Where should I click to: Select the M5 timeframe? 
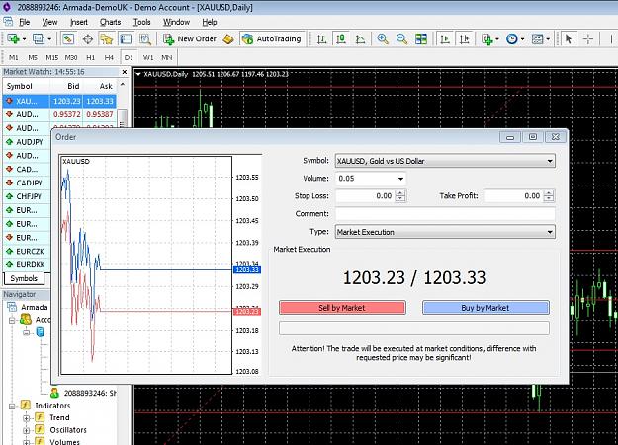coord(33,57)
